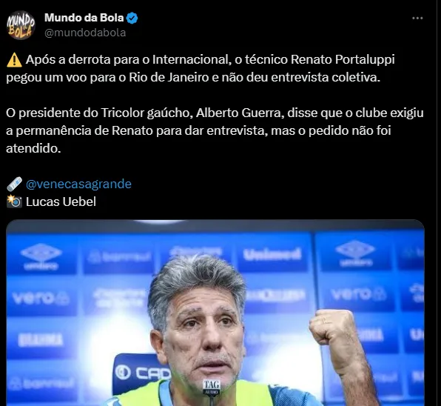The image size is (441, 406).
Task: Click the tweet paragraph about Renato Portaluppi
Action: (x=201, y=68)
